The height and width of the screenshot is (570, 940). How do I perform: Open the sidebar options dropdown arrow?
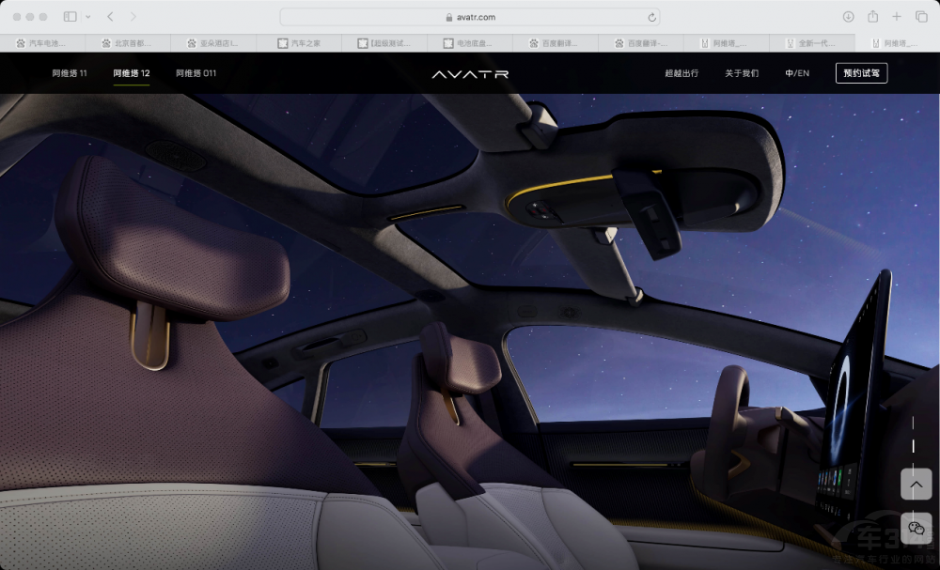tap(87, 17)
